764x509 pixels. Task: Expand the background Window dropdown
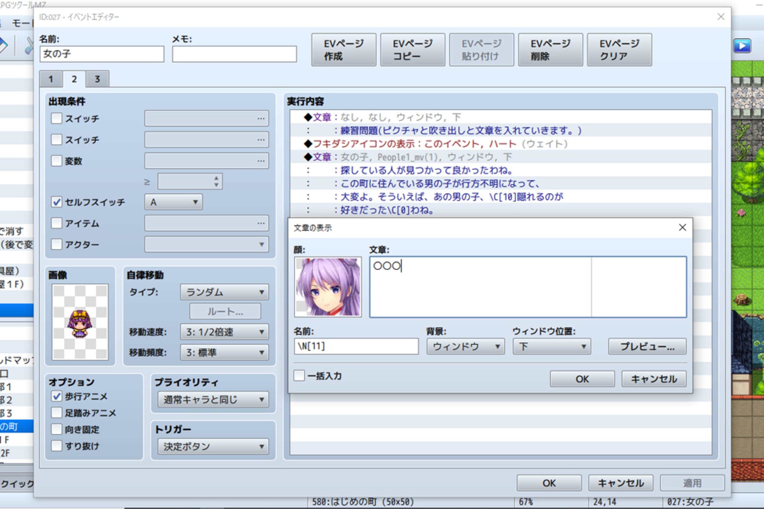[x=465, y=346]
